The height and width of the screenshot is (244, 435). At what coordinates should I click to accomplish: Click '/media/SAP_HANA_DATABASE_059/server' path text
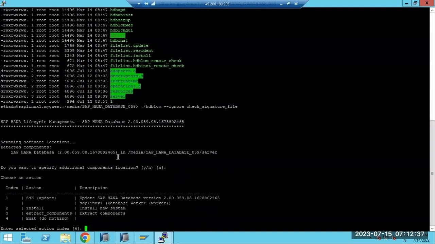173,152
